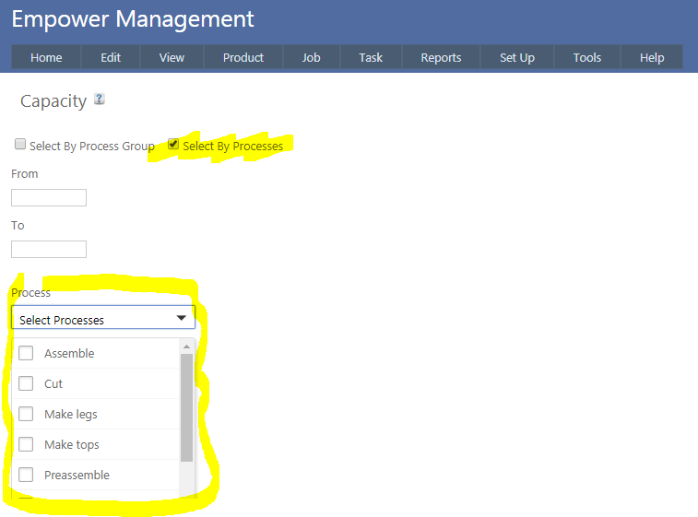Click the To date input field
The height and width of the screenshot is (517, 698).
click(x=49, y=249)
